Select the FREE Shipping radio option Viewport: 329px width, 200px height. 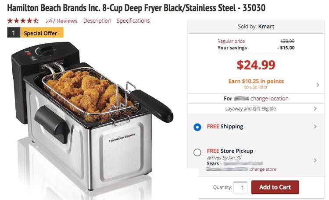click(197, 127)
